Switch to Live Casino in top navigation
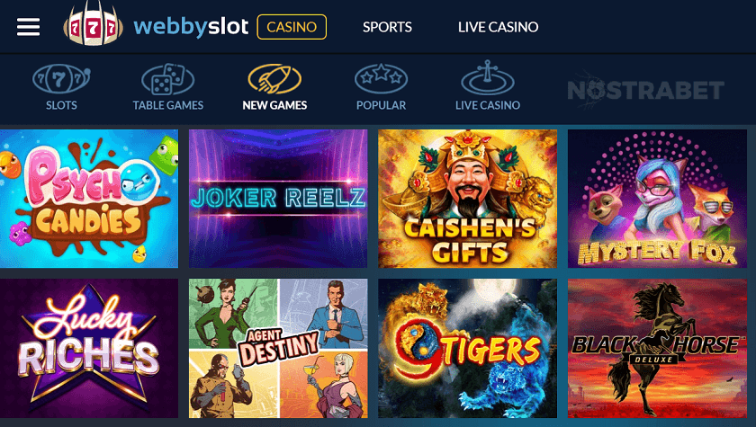756x427 pixels. coord(498,27)
